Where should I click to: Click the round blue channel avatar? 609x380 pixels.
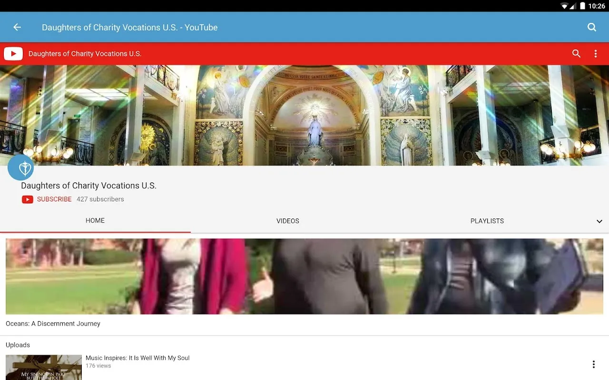coord(21,168)
